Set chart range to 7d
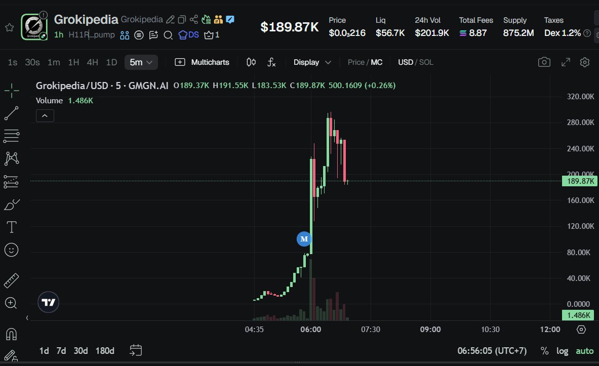Screen dimensions: 599x366 (x=61, y=351)
